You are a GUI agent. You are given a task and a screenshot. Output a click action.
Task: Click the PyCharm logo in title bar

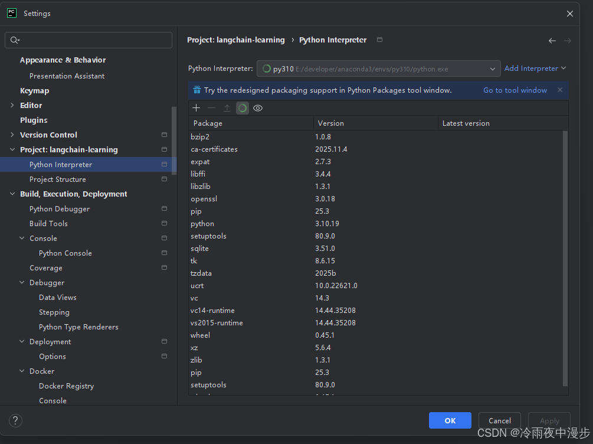coord(12,13)
